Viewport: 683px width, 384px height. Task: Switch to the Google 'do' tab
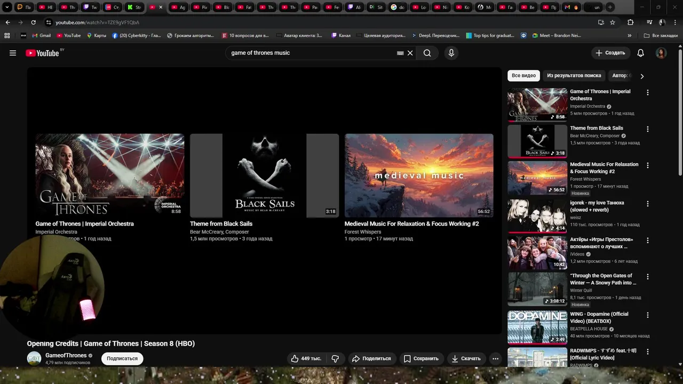click(398, 7)
